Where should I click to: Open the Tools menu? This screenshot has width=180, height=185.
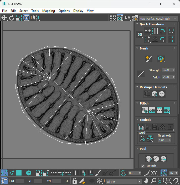35,11
